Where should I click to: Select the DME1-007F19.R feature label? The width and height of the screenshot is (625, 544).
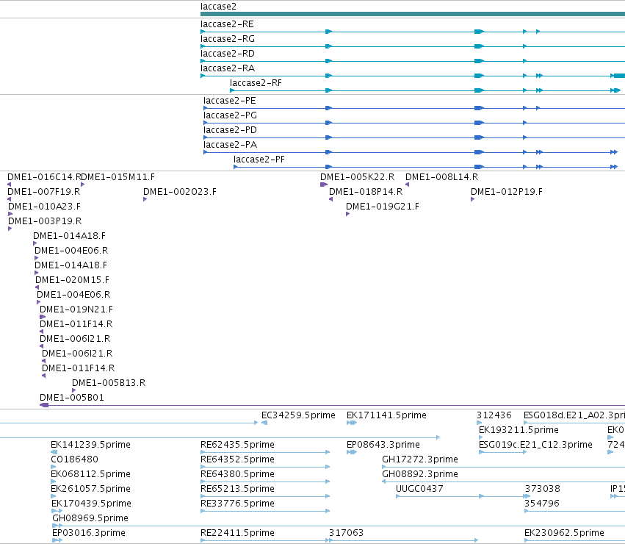[x=44, y=192]
